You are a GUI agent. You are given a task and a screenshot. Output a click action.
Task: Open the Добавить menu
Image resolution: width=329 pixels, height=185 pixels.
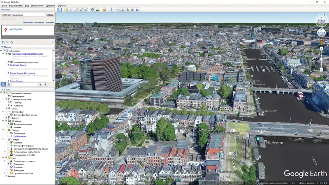pyautogui.click(x=51, y=6)
